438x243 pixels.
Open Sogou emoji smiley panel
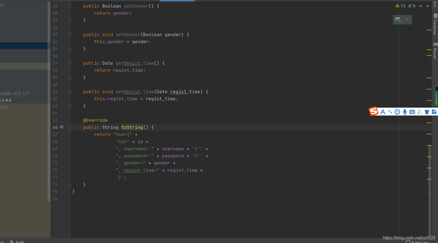(x=397, y=112)
